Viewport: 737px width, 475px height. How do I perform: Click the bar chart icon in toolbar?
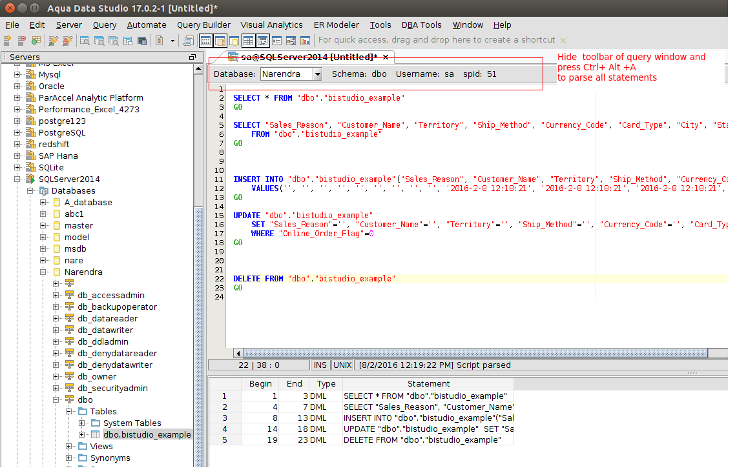[306, 41]
